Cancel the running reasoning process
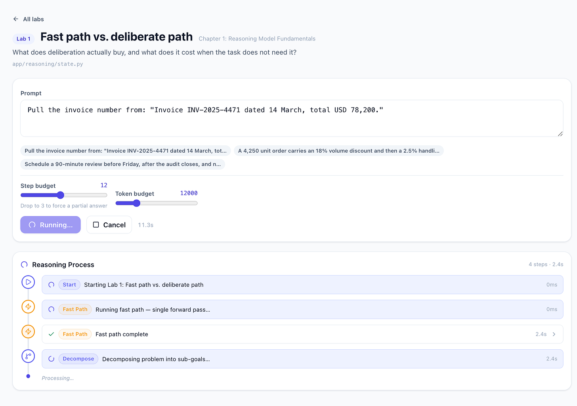The image size is (577, 406). (x=109, y=225)
